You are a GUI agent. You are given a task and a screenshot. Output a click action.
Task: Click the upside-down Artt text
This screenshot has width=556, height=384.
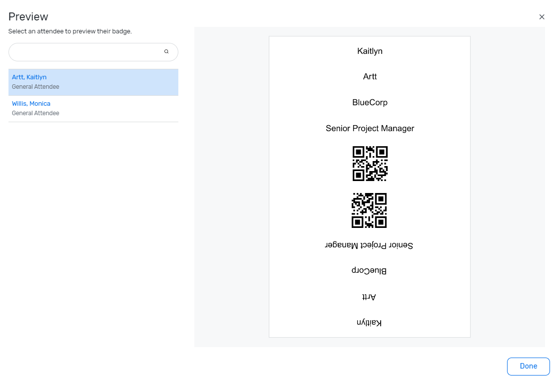coord(369,297)
